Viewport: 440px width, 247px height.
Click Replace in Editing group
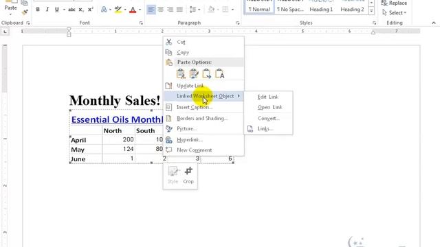coord(394,3)
